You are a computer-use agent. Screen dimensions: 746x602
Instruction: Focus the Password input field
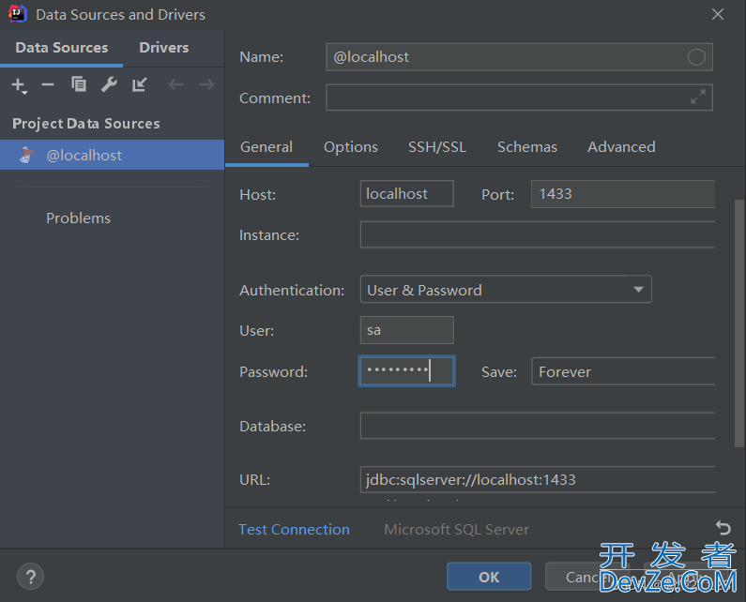(x=406, y=371)
